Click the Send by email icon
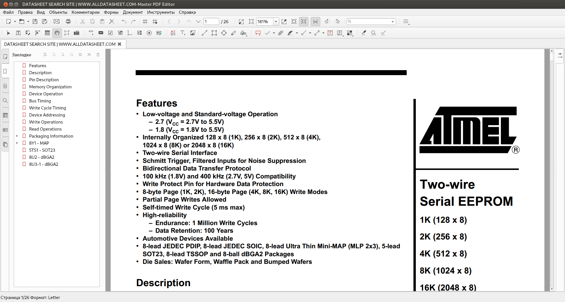The width and height of the screenshot is (565, 302). tap(56, 21)
